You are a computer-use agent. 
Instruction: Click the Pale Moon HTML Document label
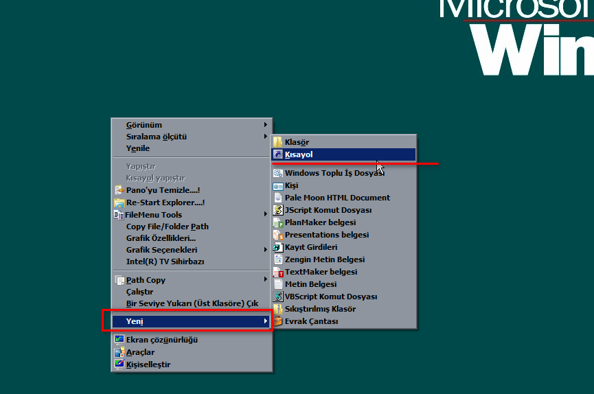[x=338, y=198]
